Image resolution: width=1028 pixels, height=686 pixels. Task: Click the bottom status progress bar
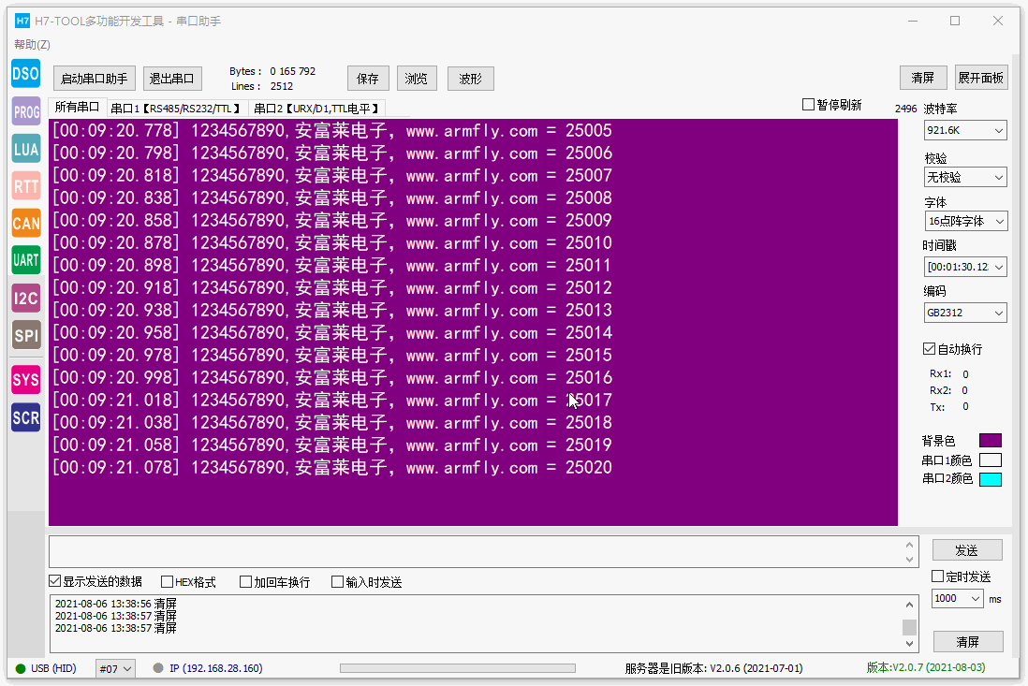click(x=458, y=668)
